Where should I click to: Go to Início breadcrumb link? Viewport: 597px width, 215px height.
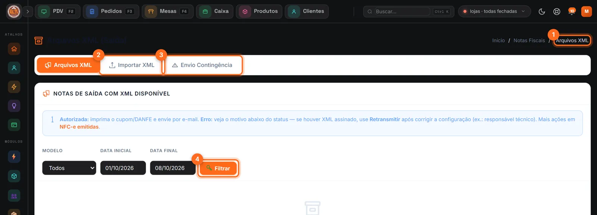coord(498,41)
